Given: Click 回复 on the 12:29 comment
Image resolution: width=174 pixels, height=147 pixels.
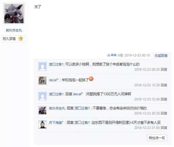Looking at the screenshot, I should [x=164, y=85].
